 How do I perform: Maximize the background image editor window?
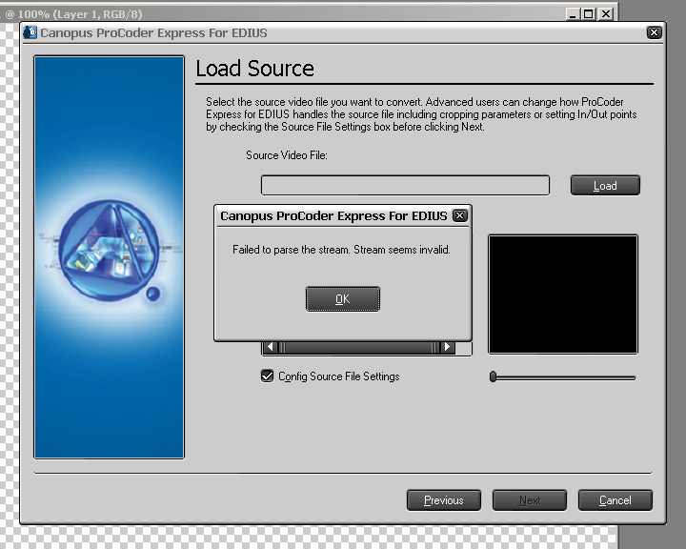click(589, 14)
